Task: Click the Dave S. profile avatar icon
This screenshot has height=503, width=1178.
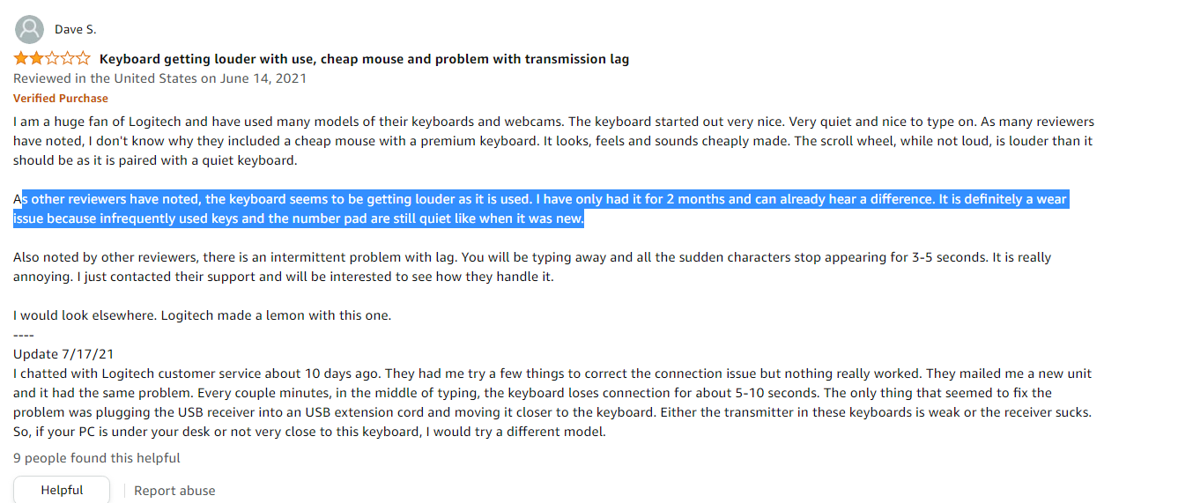Action: coord(29,30)
